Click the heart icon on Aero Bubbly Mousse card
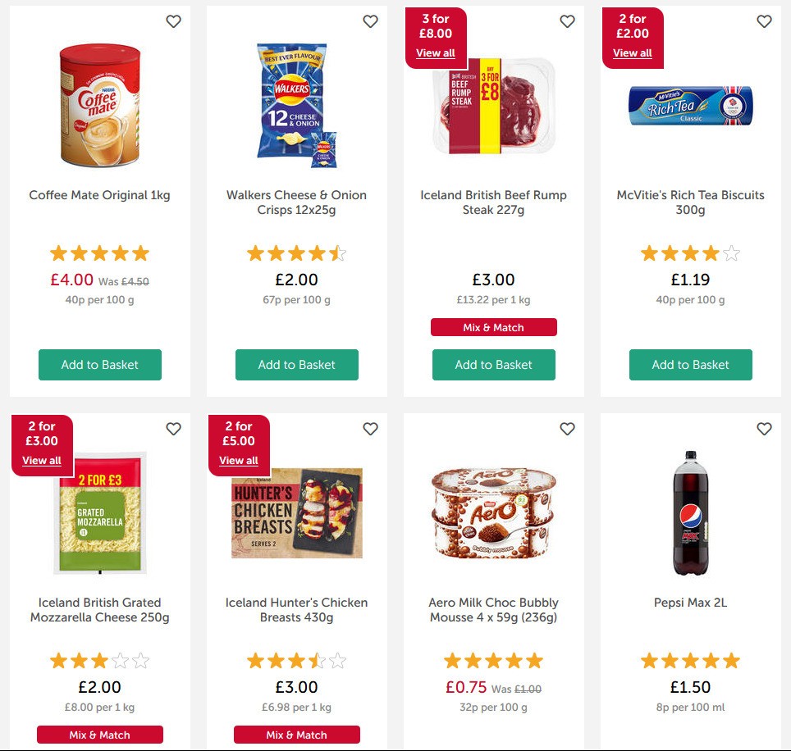The width and height of the screenshot is (791, 751). coord(567,429)
